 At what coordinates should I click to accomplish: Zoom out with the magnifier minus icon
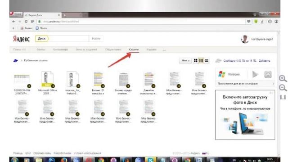(x=283, y=88)
